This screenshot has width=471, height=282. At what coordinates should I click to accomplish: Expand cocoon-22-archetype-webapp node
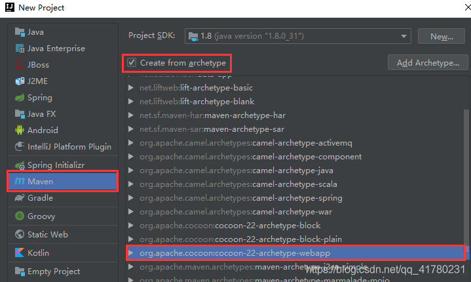[130, 253]
